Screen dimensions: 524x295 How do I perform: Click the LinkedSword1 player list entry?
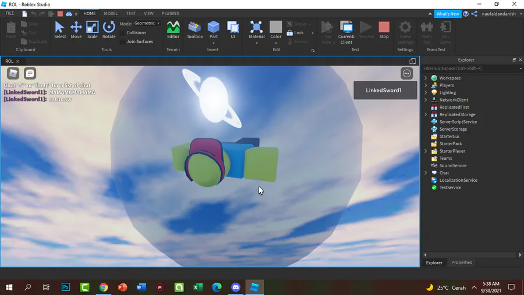click(385, 91)
